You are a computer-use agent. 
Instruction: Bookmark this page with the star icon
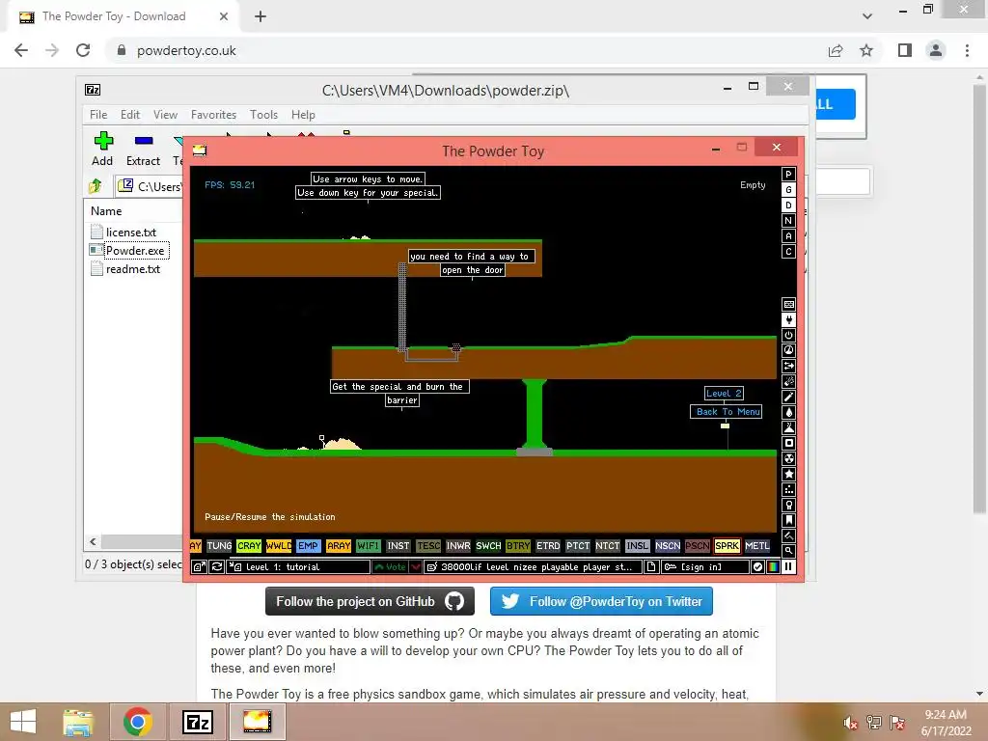coord(866,50)
